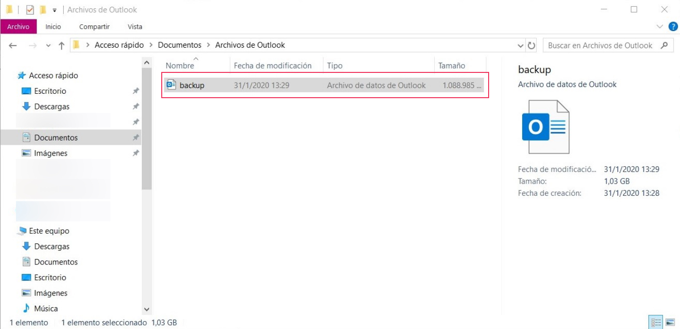The height and width of the screenshot is (329, 680).
Task: Open Escritorio under Este equipo
Action: [50, 277]
